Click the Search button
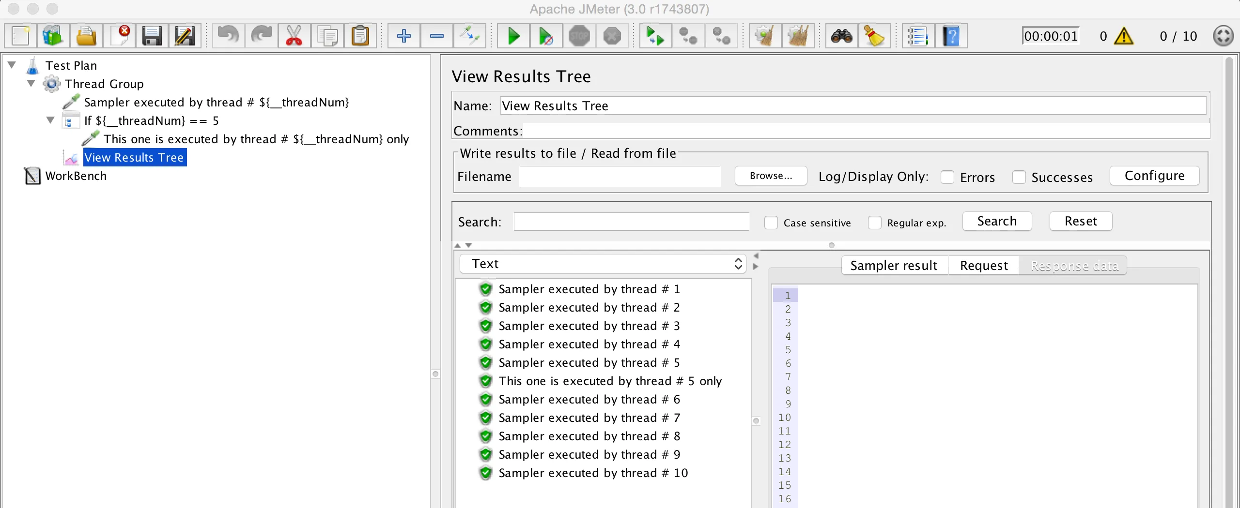1240x508 pixels. click(997, 221)
